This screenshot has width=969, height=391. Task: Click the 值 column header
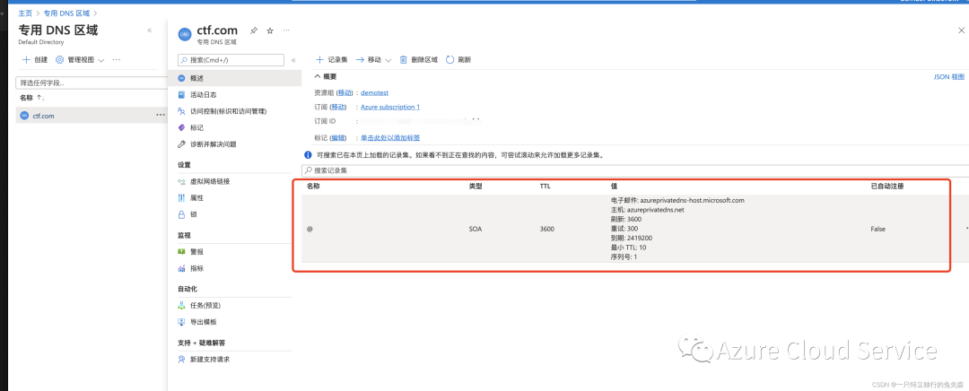click(x=614, y=186)
